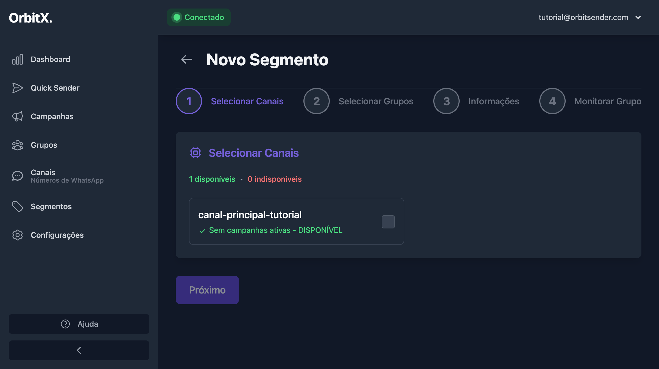The height and width of the screenshot is (369, 659).
Task: Open step 3 Informações
Action: click(x=446, y=101)
